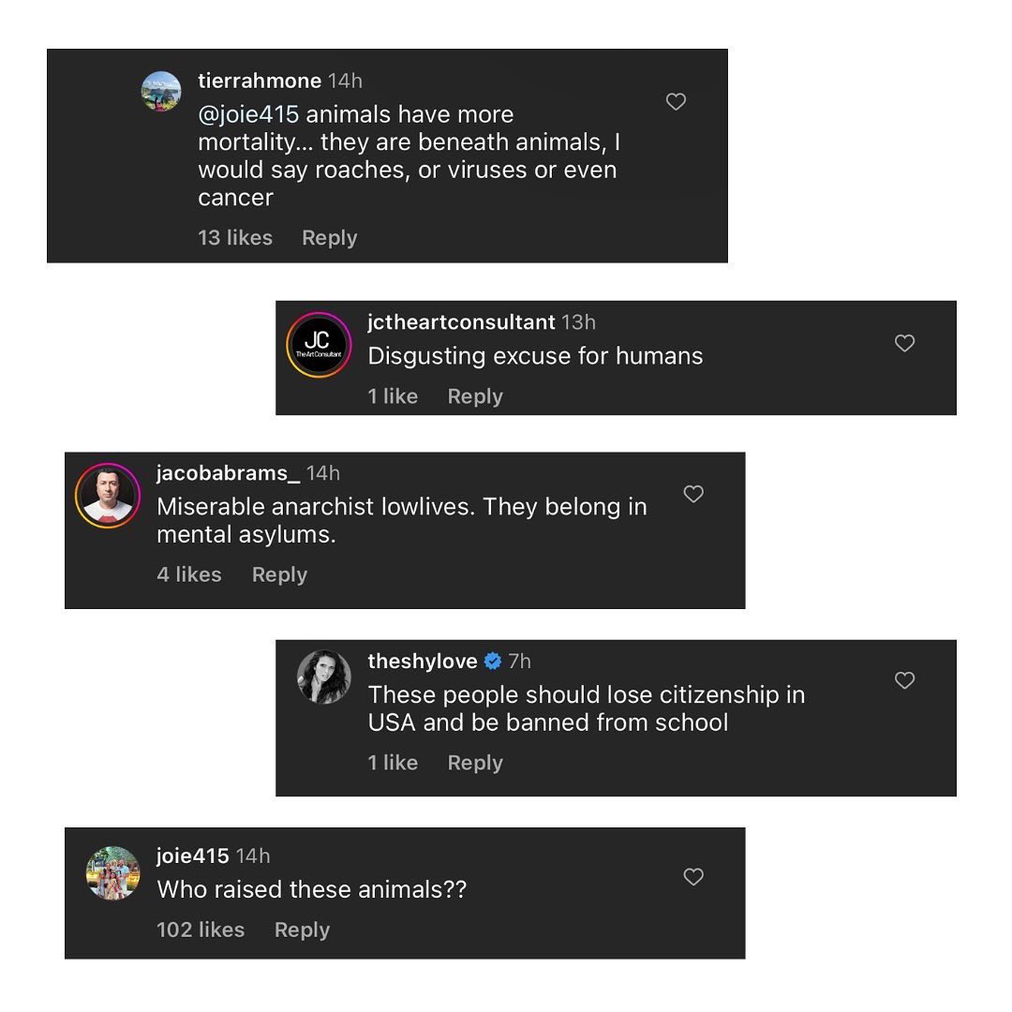Show the 13 likes on tierrahmone's comment
The height and width of the screenshot is (1012, 1012).
click(235, 238)
